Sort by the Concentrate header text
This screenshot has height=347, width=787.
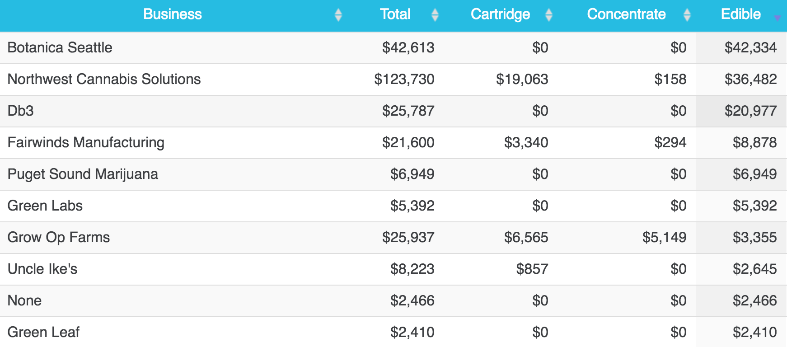(x=626, y=14)
